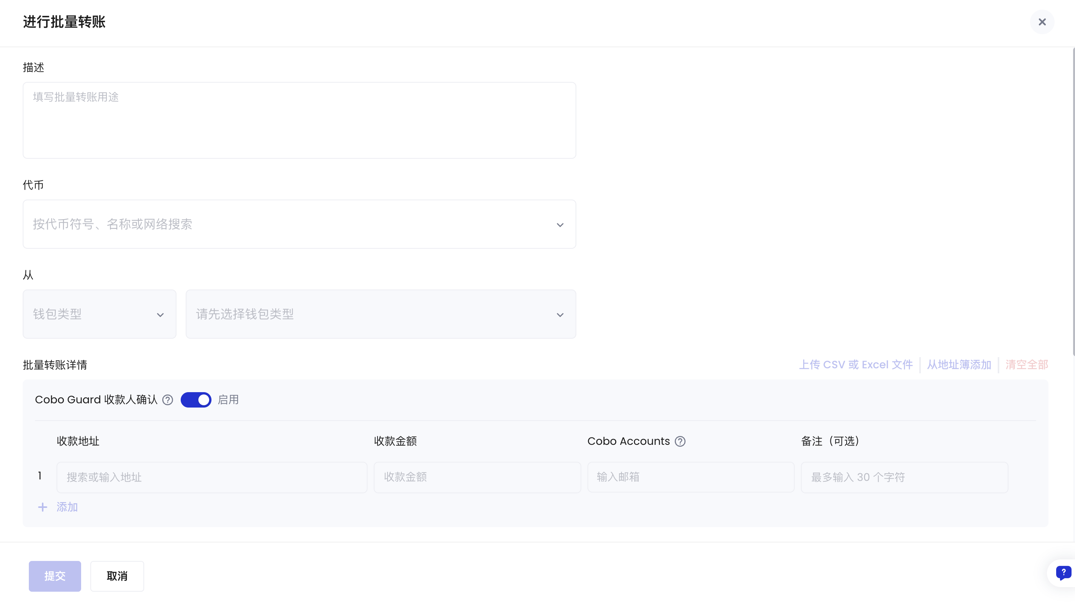
Task: Open the 请先选择钱包类型 wallet dropdown
Action: [380, 314]
